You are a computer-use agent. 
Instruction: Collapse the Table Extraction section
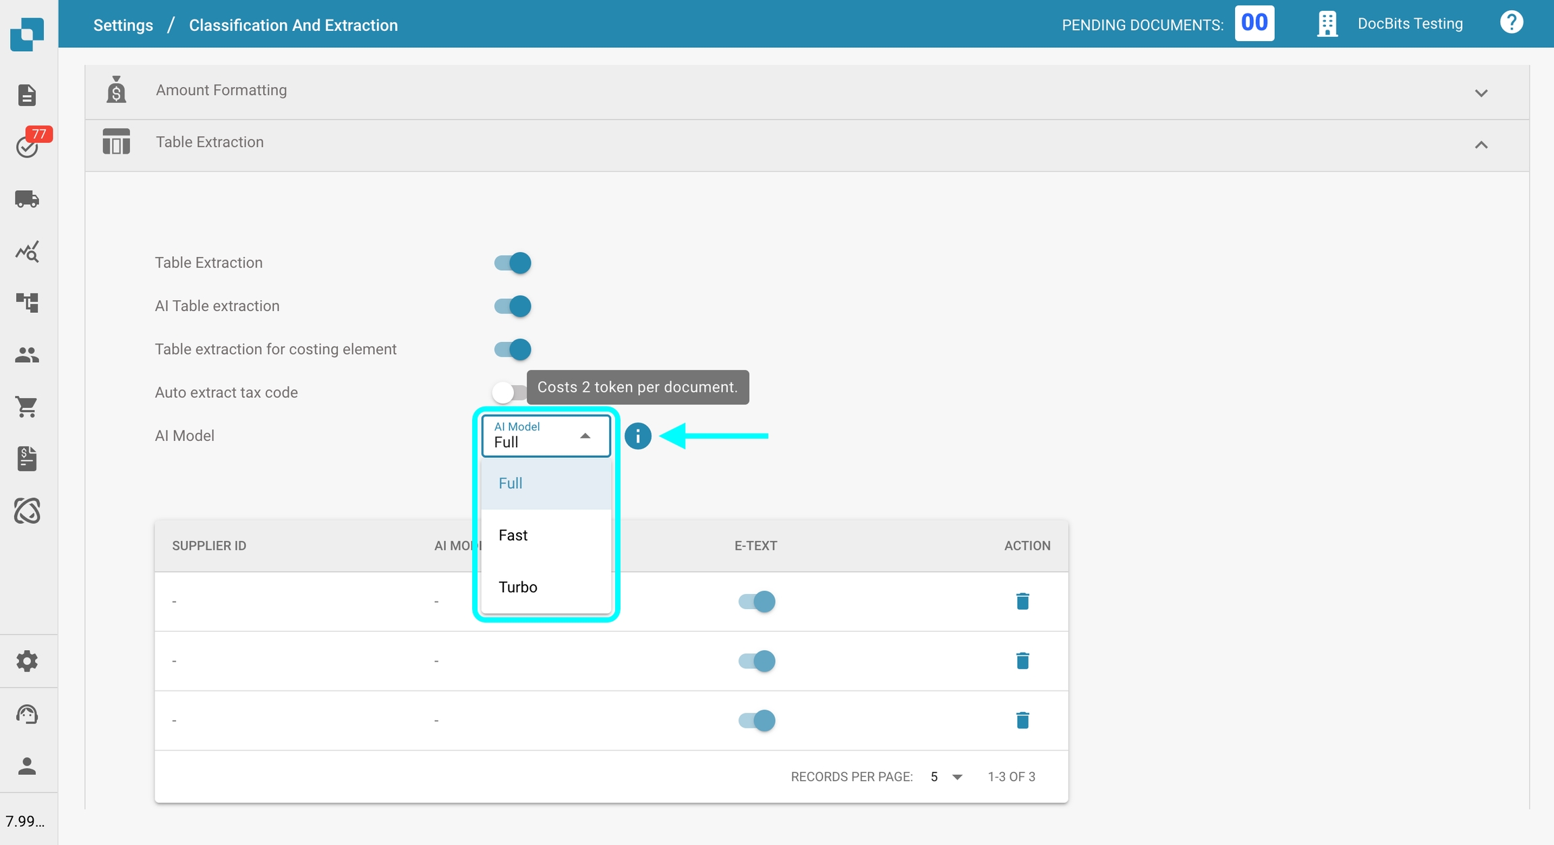pos(1480,144)
